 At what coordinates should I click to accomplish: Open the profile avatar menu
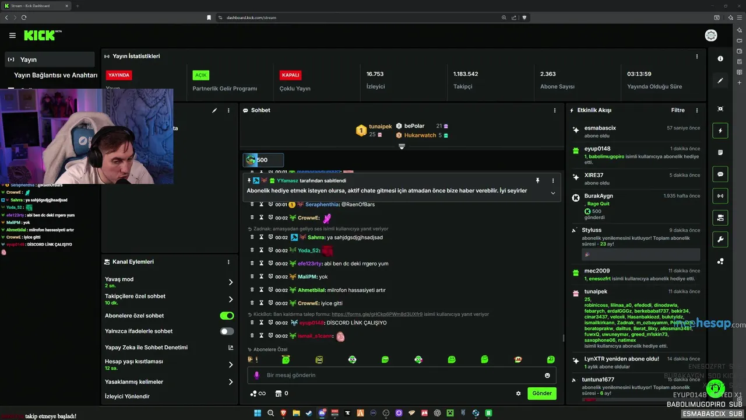point(711,36)
